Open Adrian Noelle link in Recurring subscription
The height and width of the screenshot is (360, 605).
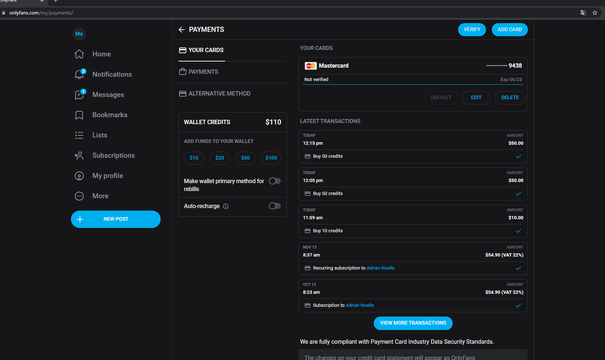[381, 268]
